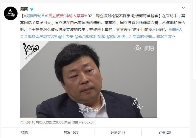This screenshot has width=196, height=138.
Task: Collapse post with 收起全文
Action: (x=166, y=36)
